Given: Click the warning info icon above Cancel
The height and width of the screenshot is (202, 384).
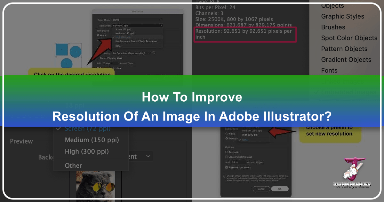Looking at the screenshot, I should 225,176.
